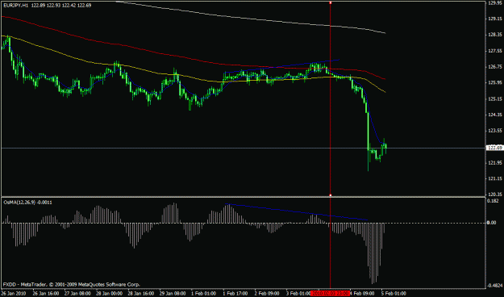Click the 1 Feb 17:00 time axis label
The image size is (504, 297).
pyautogui.click(x=235, y=294)
